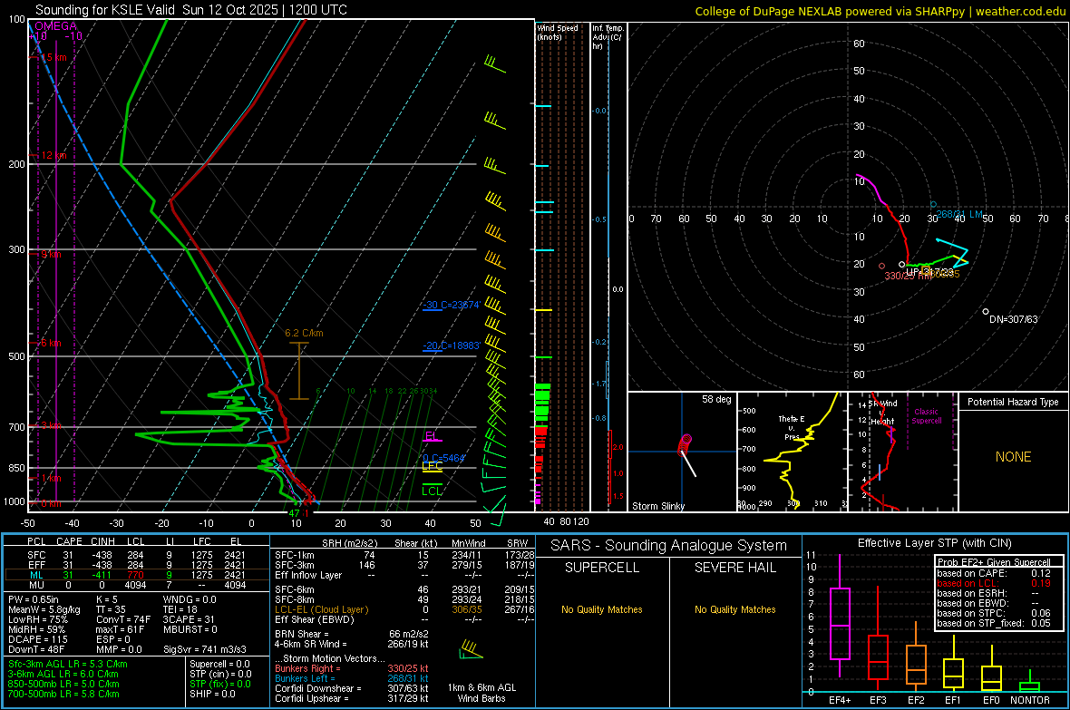Image resolution: width=1070 pixels, height=710 pixels.
Task: Click the SUPERCELL analogue column heading
Action: [602, 568]
